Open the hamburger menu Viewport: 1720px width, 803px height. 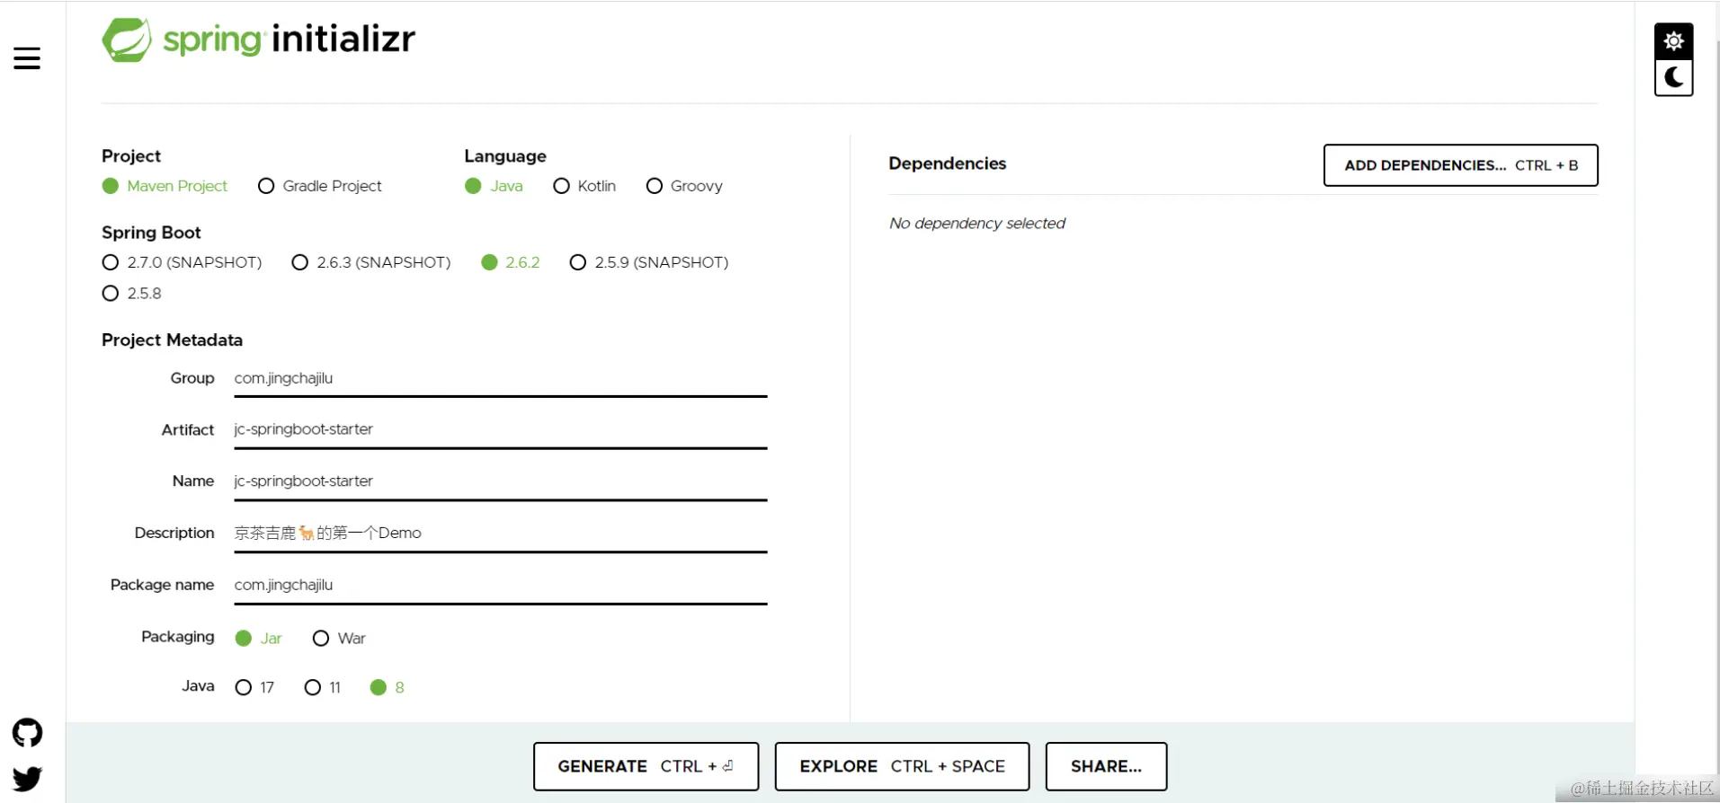pos(27,58)
